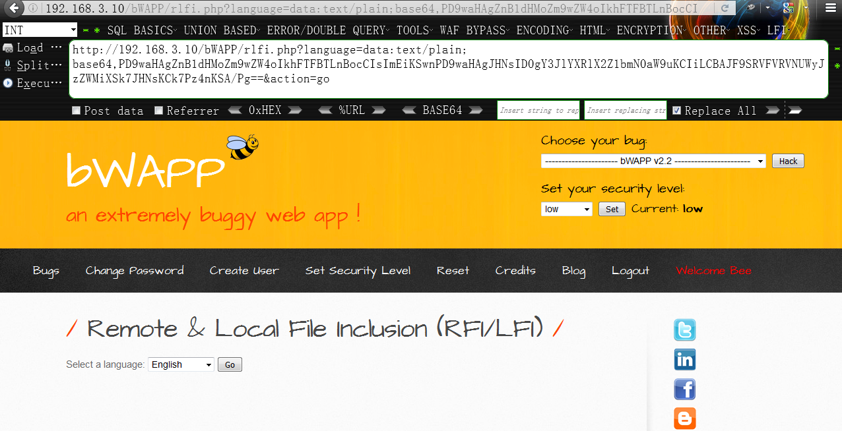Open the Firefox hamburger menu
842x431 pixels.
click(x=830, y=8)
